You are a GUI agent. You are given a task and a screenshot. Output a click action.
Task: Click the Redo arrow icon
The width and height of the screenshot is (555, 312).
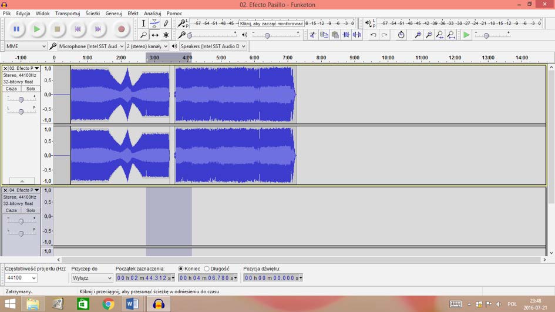tap(384, 35)
